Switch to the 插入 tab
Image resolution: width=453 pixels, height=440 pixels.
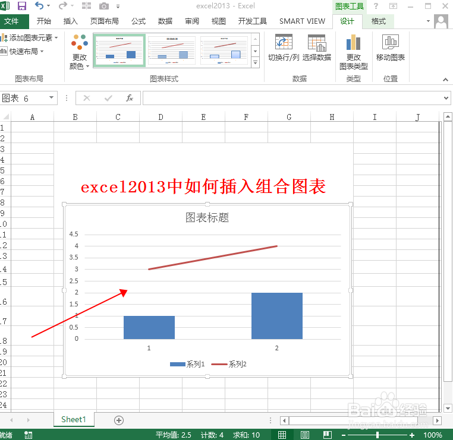coord(71,21)
